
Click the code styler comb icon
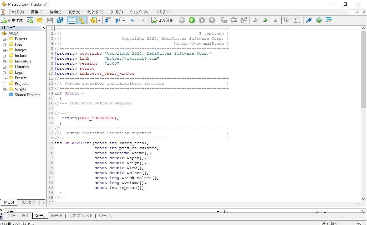click(309, 20)
